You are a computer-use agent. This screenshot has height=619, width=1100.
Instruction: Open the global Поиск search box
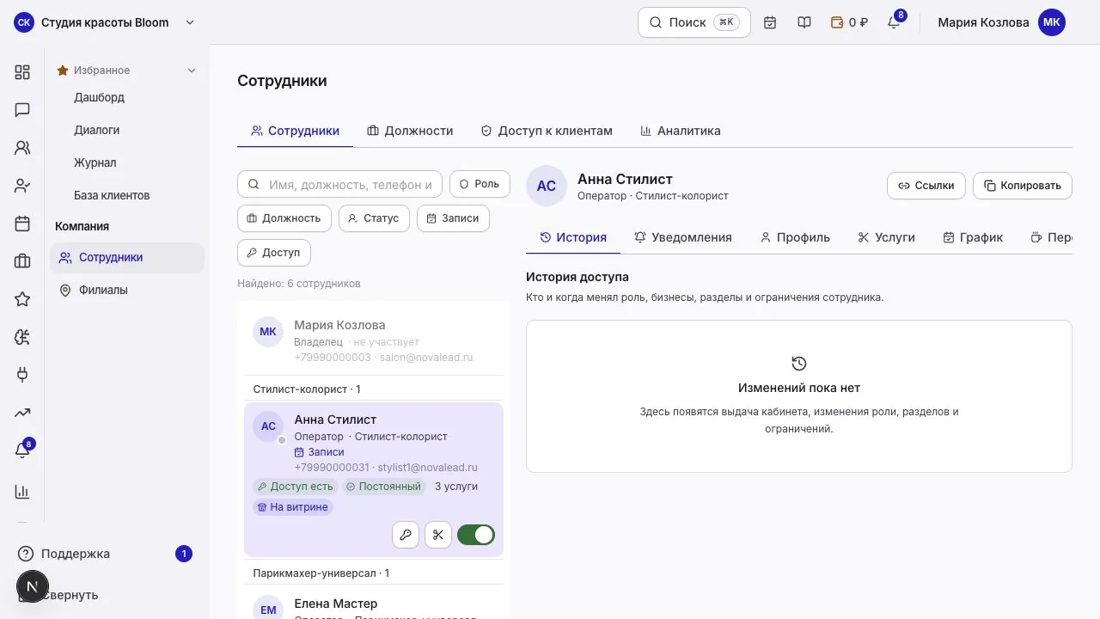(x=694, y=22)
